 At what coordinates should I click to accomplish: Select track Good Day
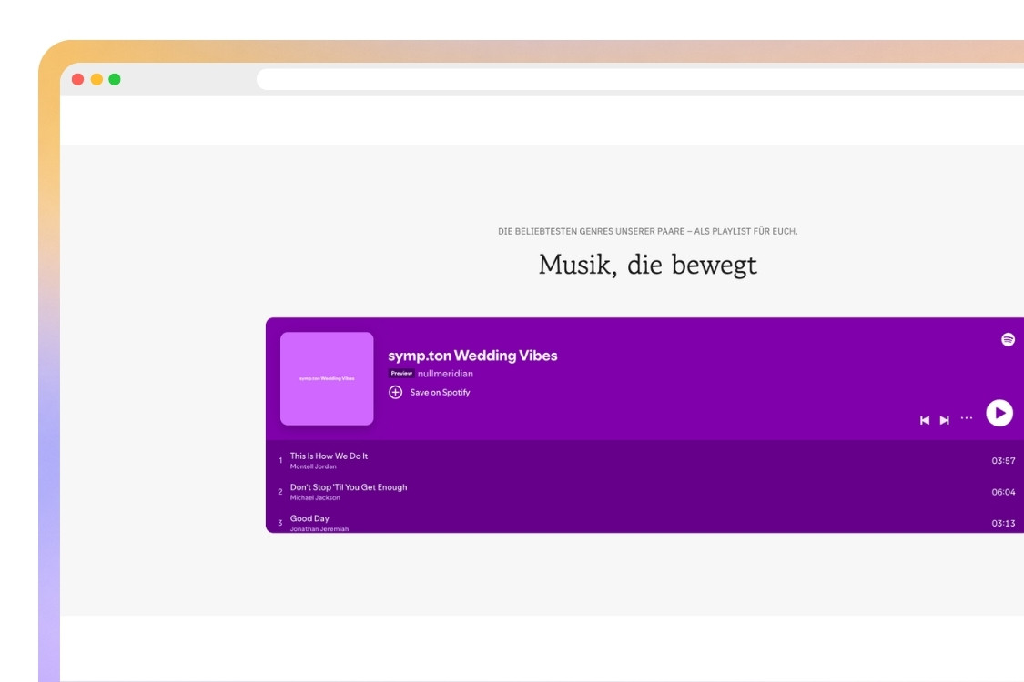tap(309, 518)
